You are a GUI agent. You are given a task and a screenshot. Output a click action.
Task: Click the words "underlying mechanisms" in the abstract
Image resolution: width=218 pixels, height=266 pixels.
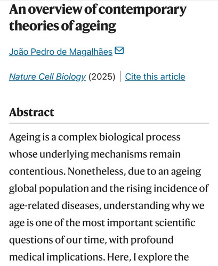point(93,154)
